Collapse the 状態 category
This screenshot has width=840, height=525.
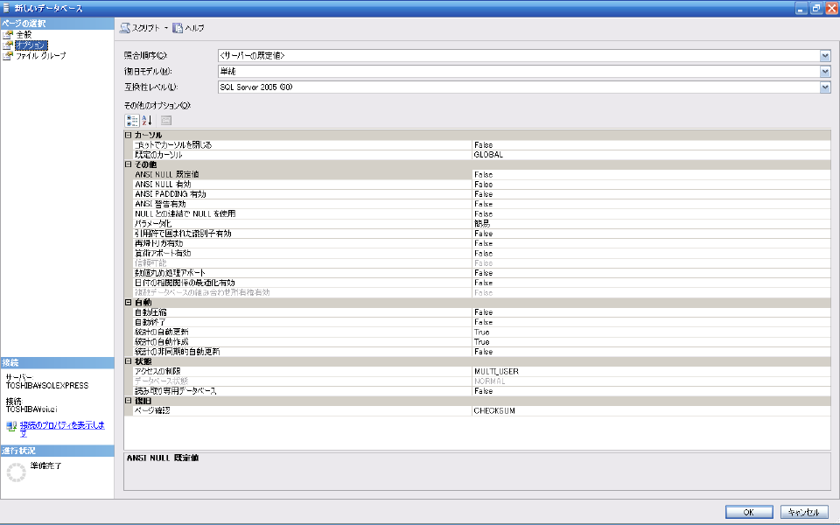point(128,361)
